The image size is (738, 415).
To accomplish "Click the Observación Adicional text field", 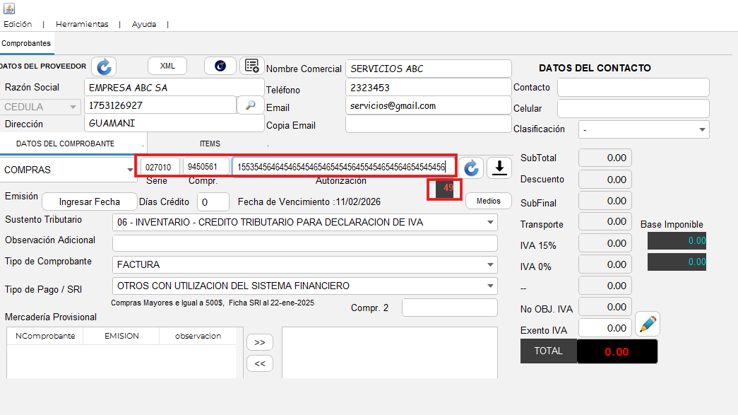I will [x=304, y=243].
